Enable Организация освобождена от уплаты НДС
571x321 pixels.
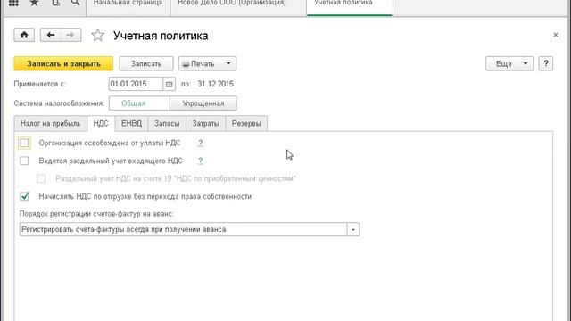pos(24,143)
